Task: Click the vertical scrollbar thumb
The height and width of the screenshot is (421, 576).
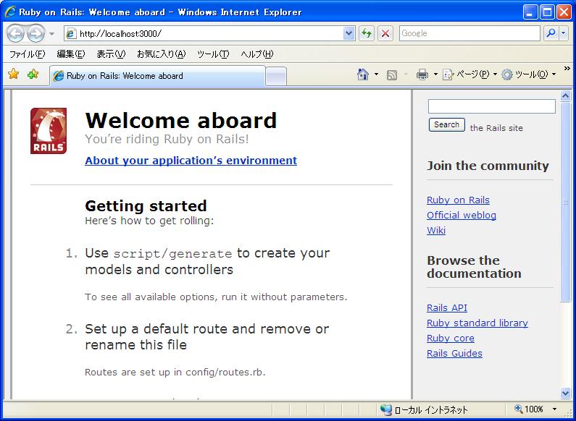Action: pyautogui.click(x=566, y=202)
